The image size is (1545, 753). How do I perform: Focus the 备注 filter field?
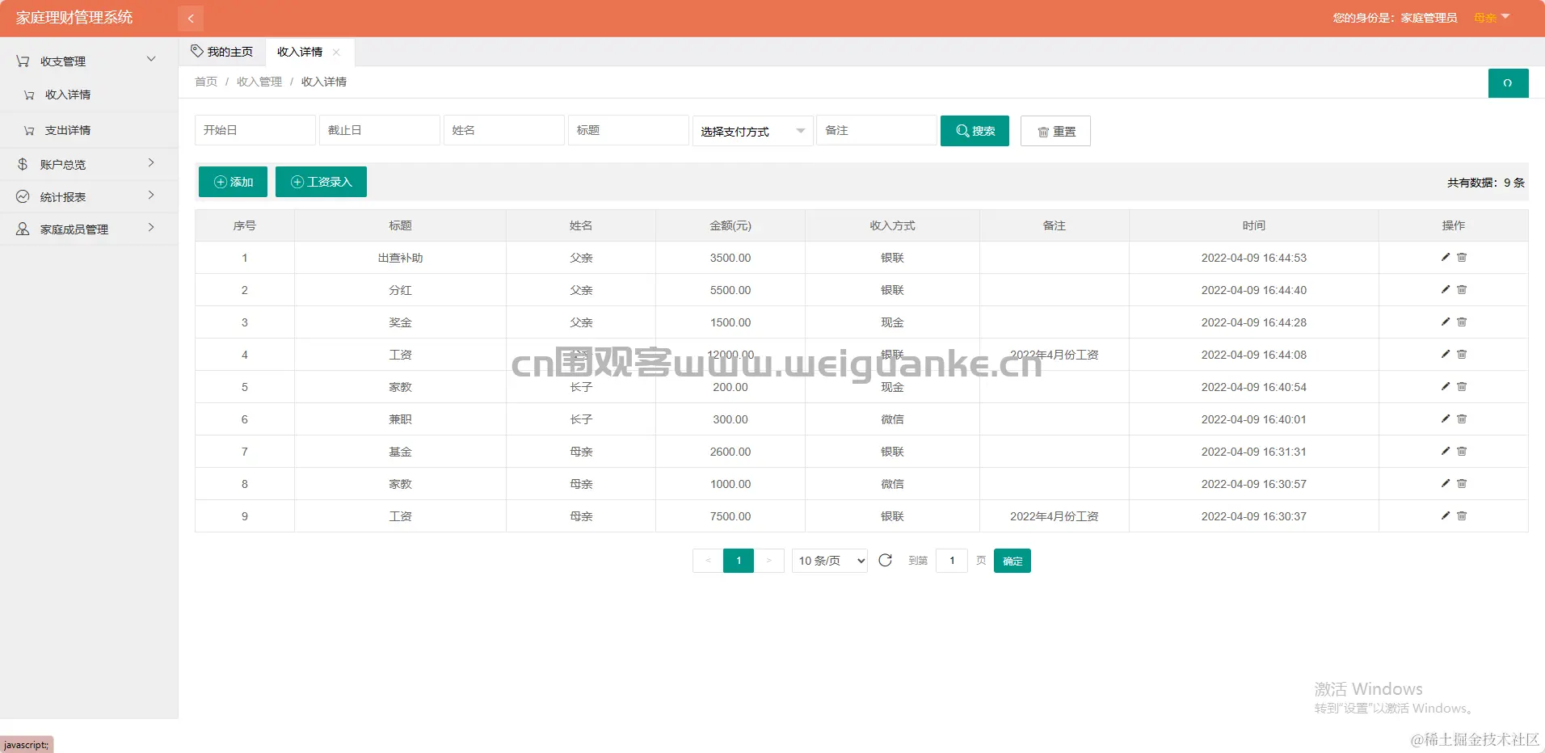(877, 130)
